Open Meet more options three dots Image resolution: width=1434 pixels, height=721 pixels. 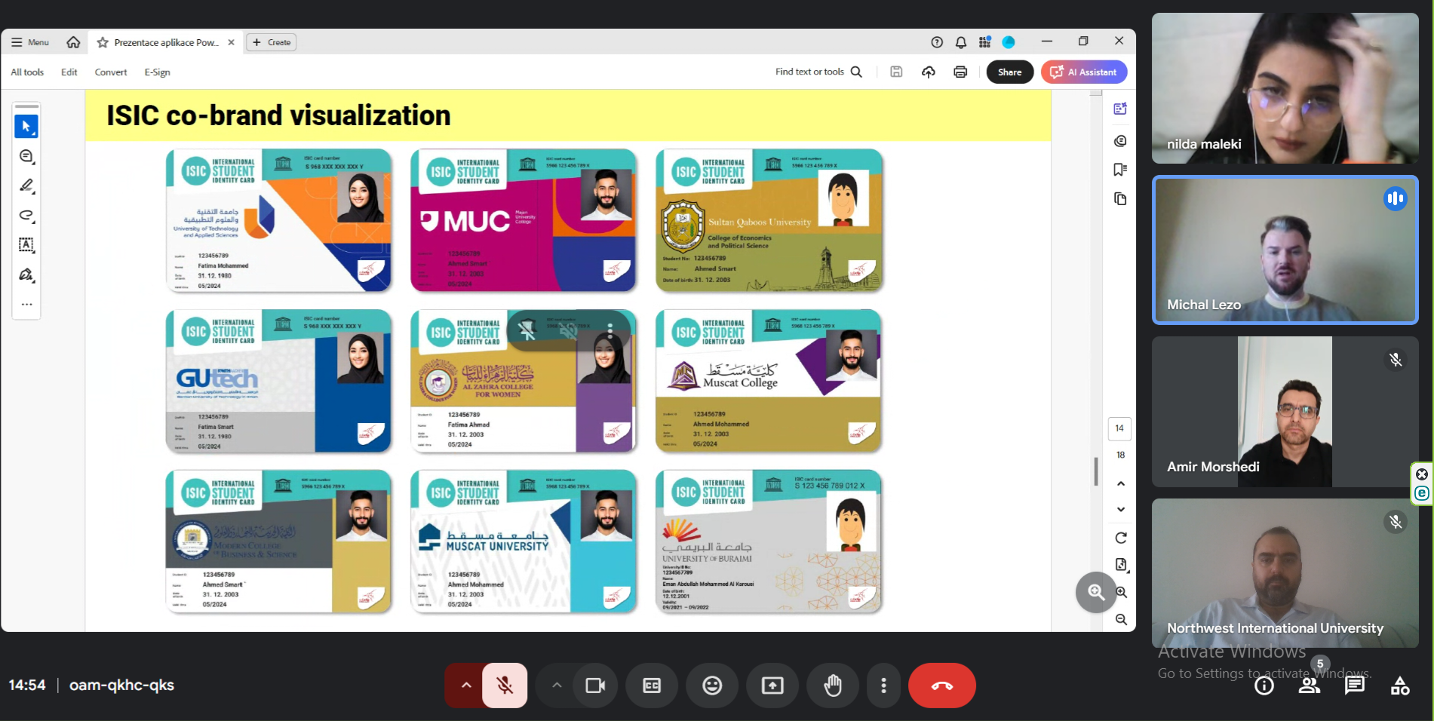coord(883,686)
